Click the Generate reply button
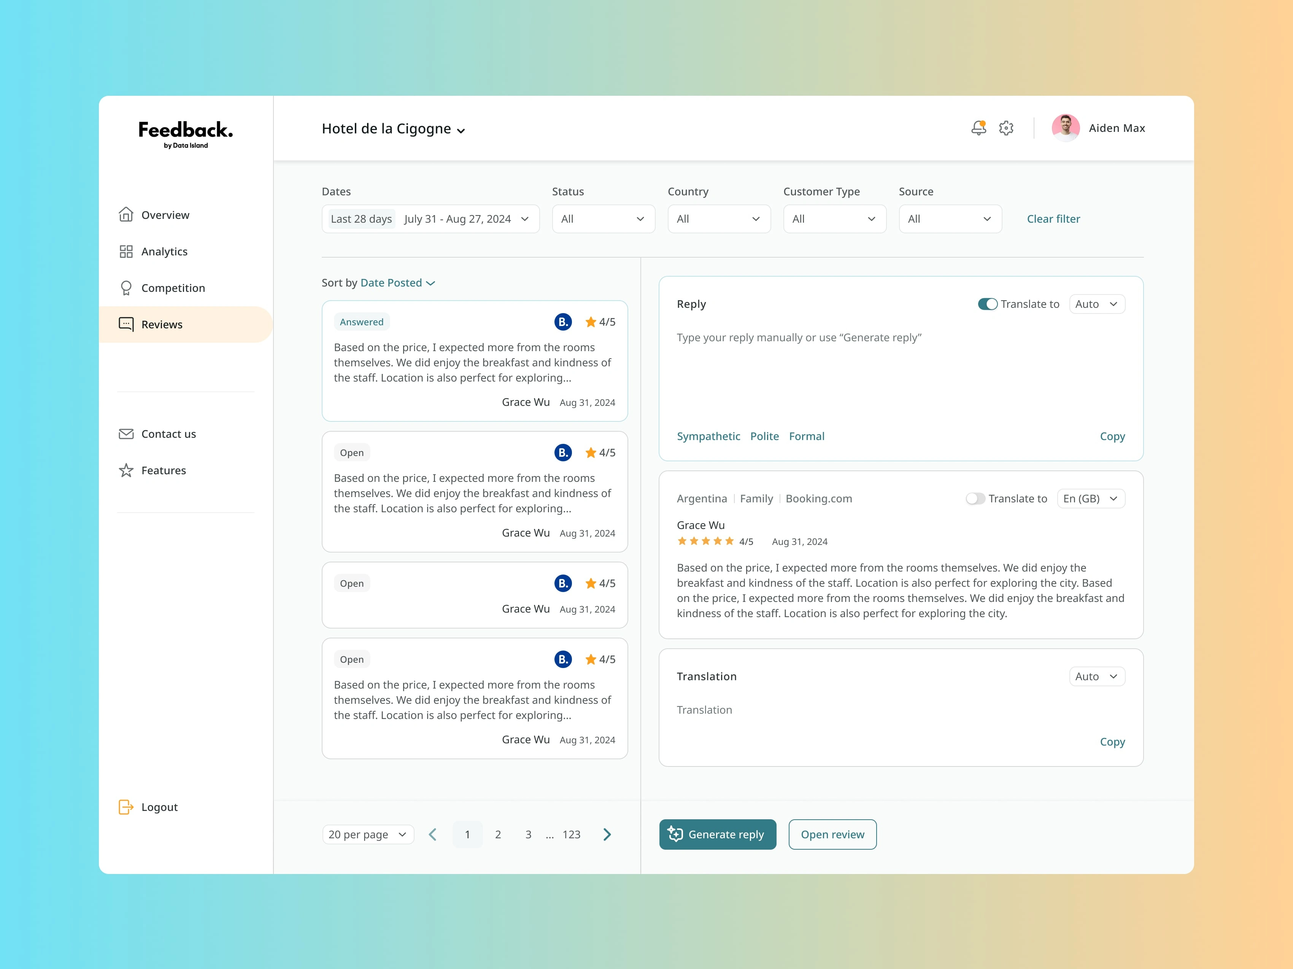The width and height of the screenshot is (1293, 969). coord(718,834)
